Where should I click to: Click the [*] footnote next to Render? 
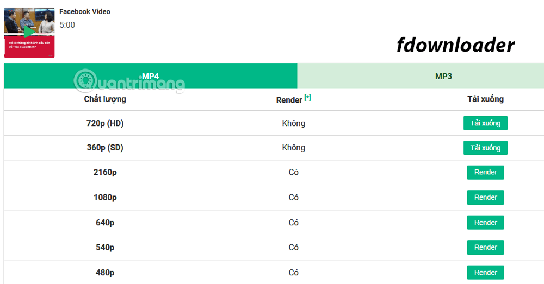coord(308,98)
